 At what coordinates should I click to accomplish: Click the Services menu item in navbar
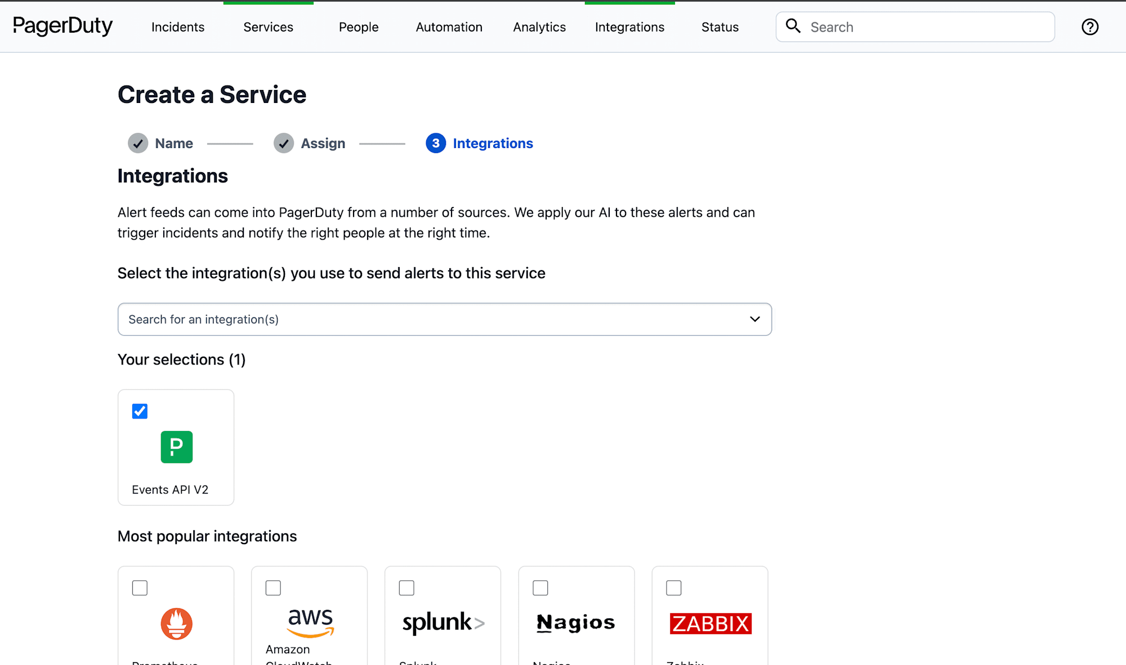pyautogui.click(x=267, y=26)
